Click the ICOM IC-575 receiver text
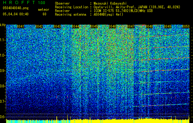This screenshot has width=193, height=123. [x=123, y=11]
